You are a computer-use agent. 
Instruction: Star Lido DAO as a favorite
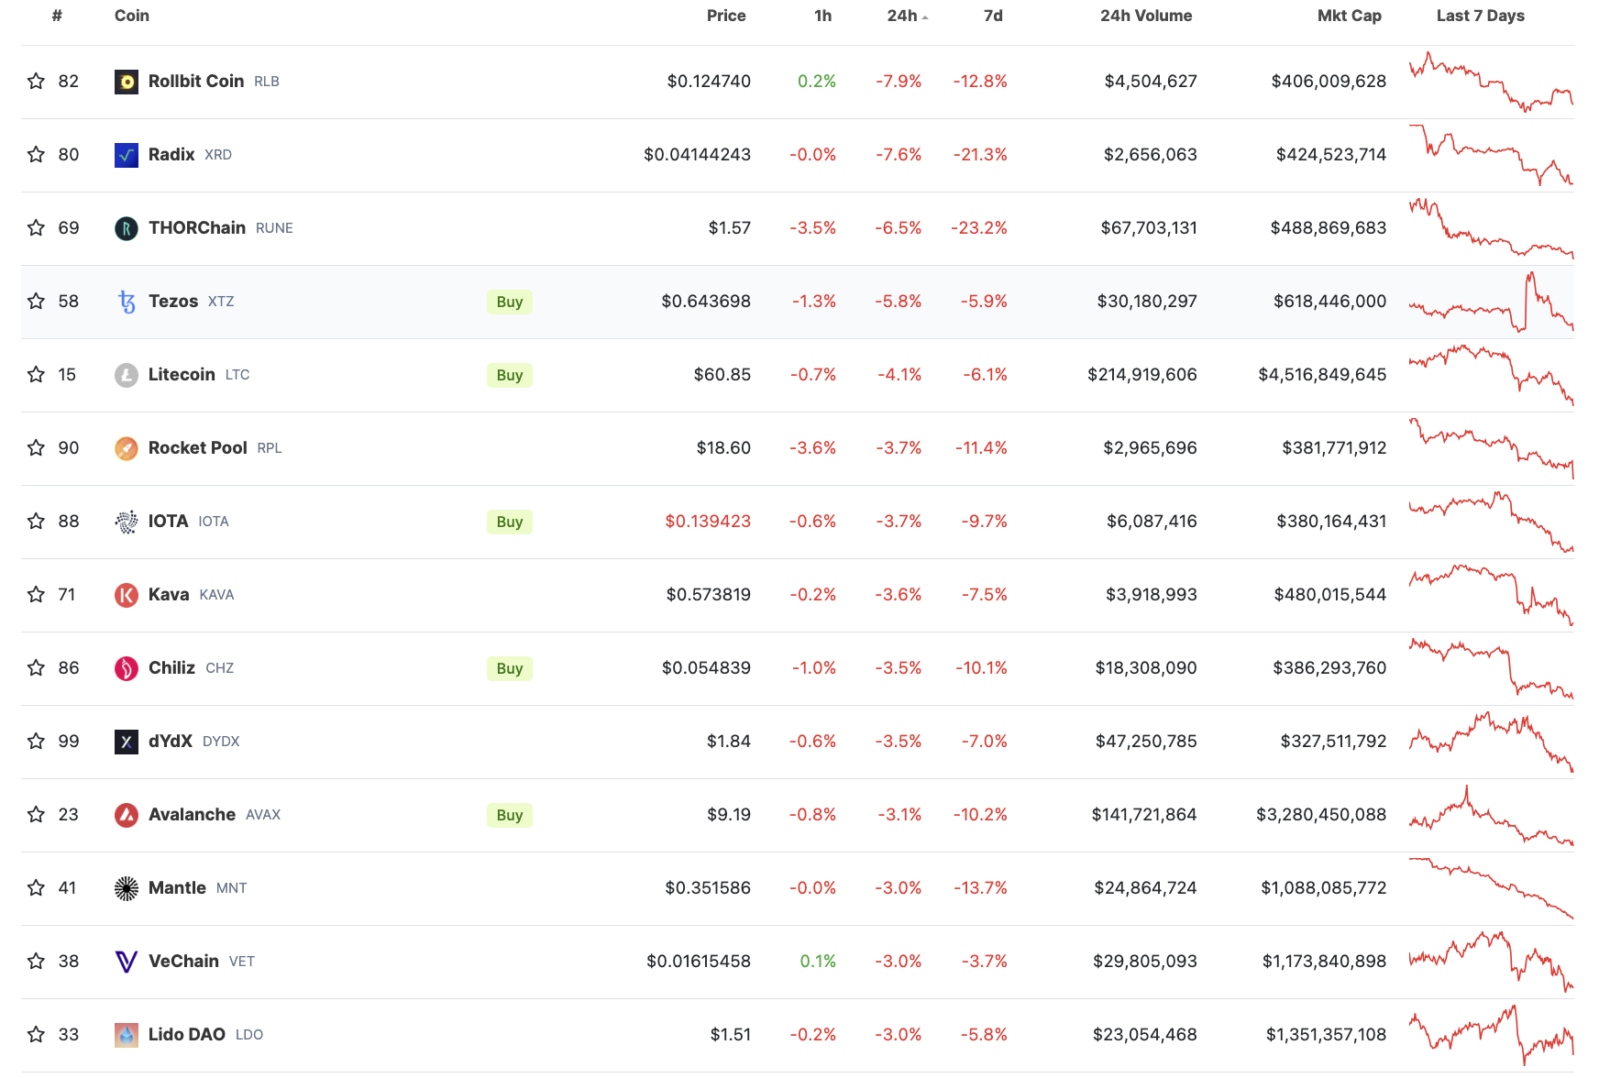point(36,1035)
